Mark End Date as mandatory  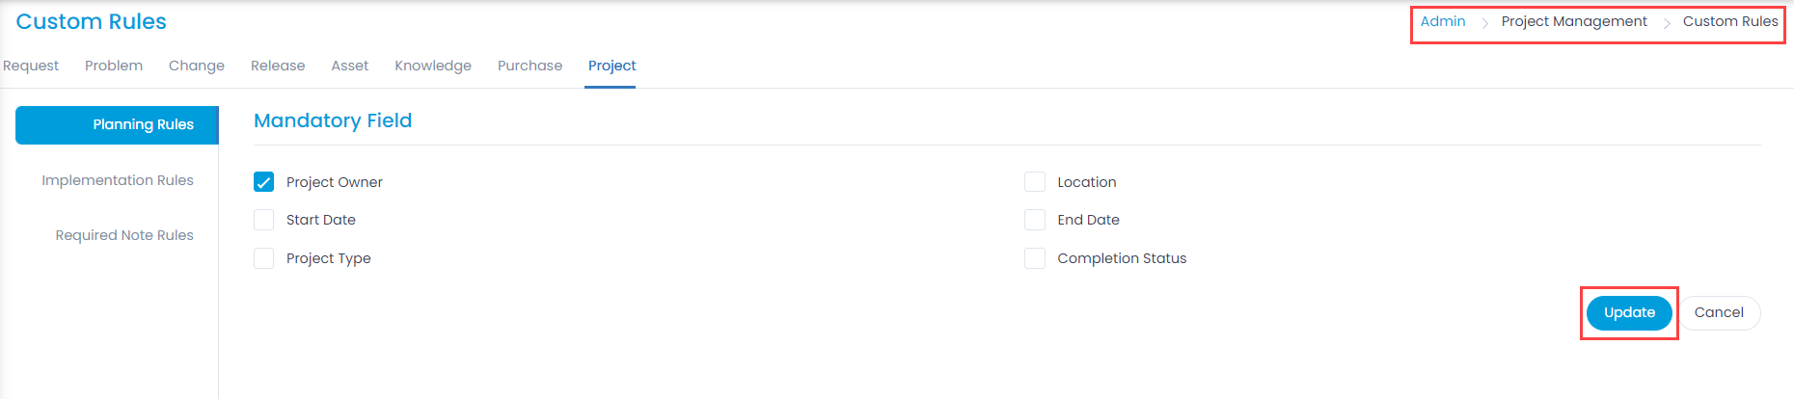(x=1035, y=220)
